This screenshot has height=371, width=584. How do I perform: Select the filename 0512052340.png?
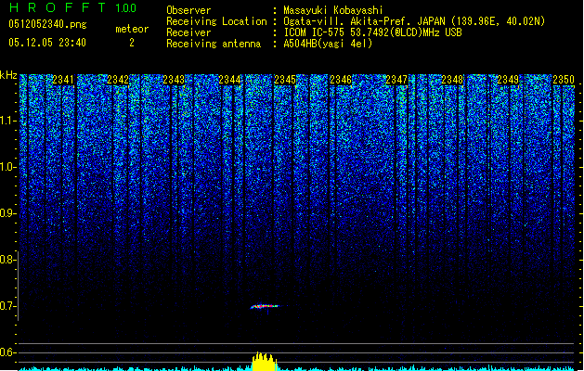coord(47,25)
